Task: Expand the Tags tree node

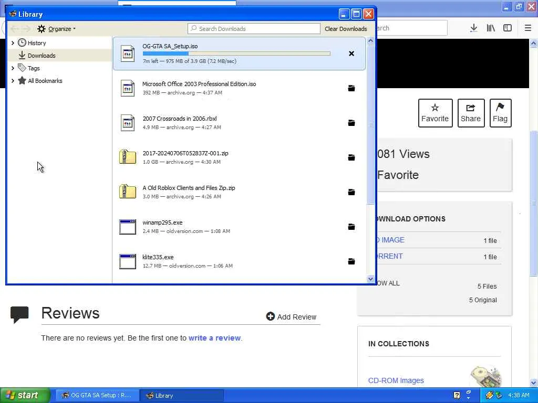Action: [x=13, y=68]
